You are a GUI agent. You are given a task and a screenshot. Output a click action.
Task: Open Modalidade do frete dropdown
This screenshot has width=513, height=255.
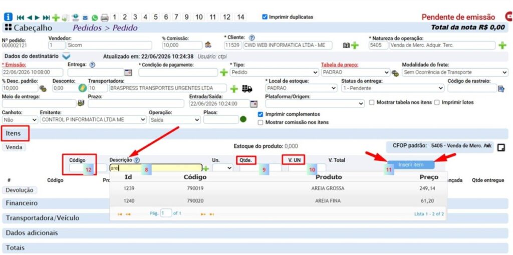click(455, 72)
